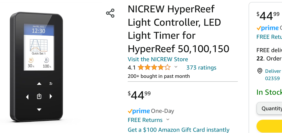Expand the star rating chevron
282x133 pixels.
click(176, 67)
